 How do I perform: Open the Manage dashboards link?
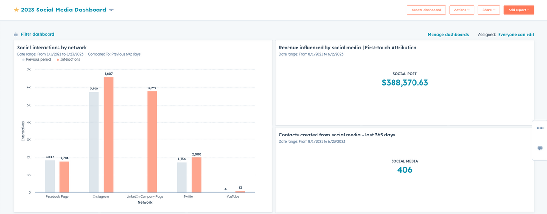pyautogui.click(x=448, y=35)
